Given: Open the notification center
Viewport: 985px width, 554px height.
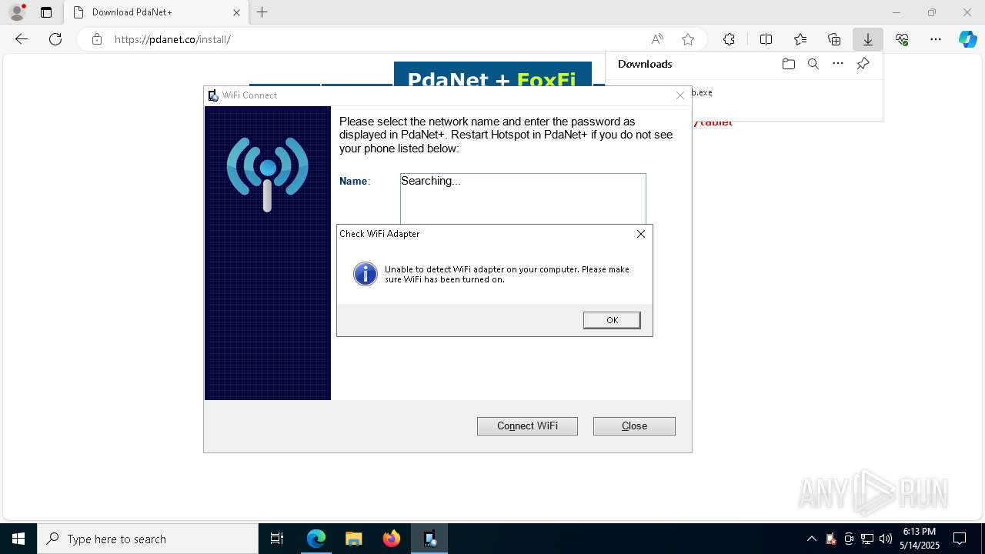Looking at the screenshot, I should (960, 539).
